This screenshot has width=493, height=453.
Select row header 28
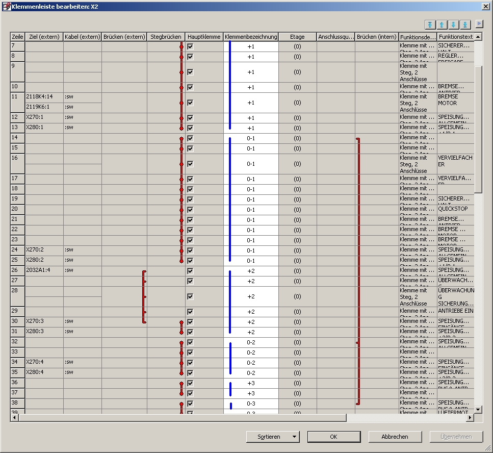(18, 296)
